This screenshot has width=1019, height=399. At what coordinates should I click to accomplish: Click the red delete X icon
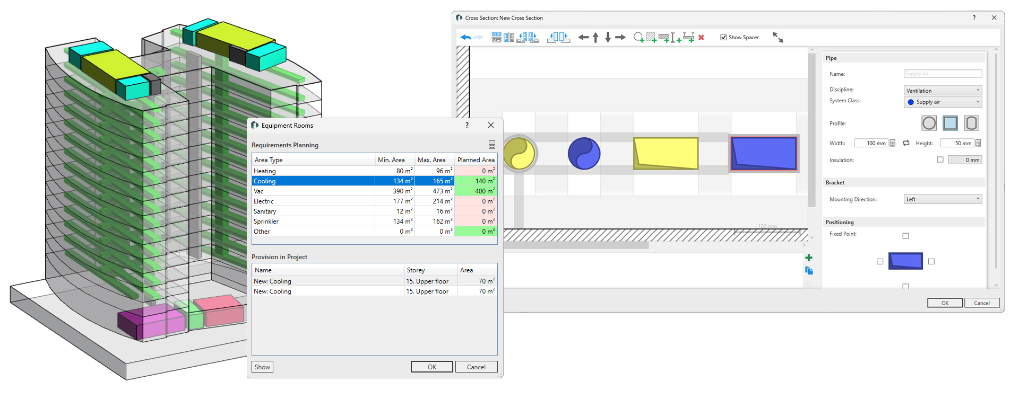(701, 38)
